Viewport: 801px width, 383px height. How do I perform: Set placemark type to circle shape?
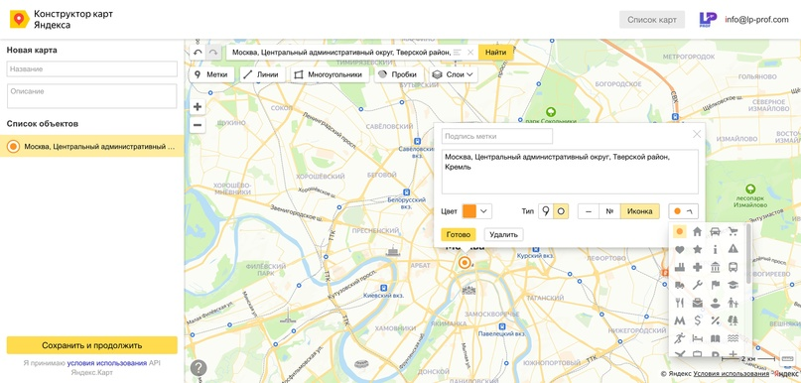(561, 211)
